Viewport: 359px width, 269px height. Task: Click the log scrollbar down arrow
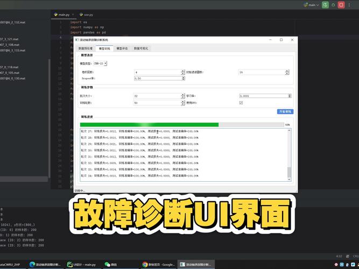point(289,180)
